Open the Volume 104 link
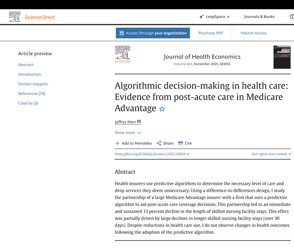This screenshot has width=294, height=248. click(x=183, y=64)
